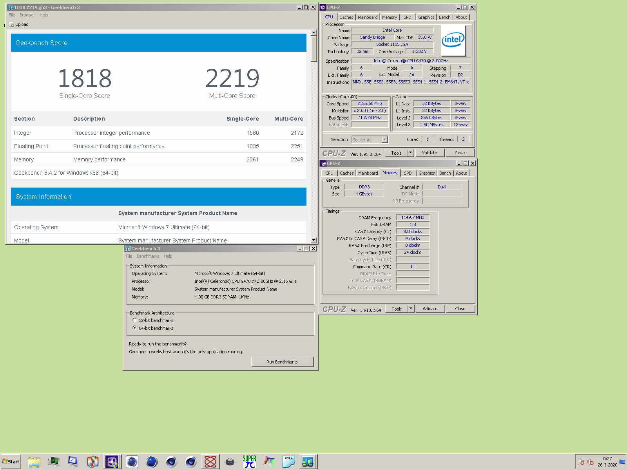
Task: Select 32-bit benchmarks radio button
Action: (135, 320)
